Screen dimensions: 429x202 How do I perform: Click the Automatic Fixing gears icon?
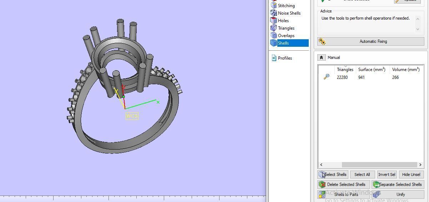point(322,42)
